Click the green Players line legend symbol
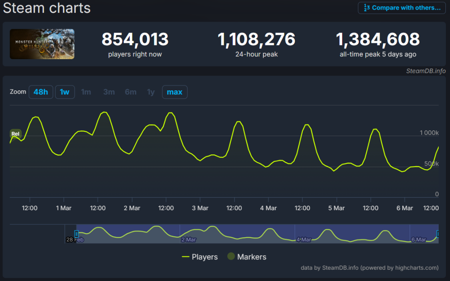 coord(186,257)
